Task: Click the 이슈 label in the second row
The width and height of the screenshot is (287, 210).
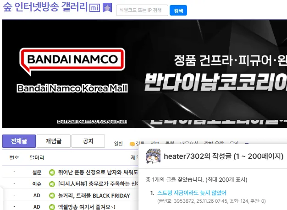Action: (37, 184)
